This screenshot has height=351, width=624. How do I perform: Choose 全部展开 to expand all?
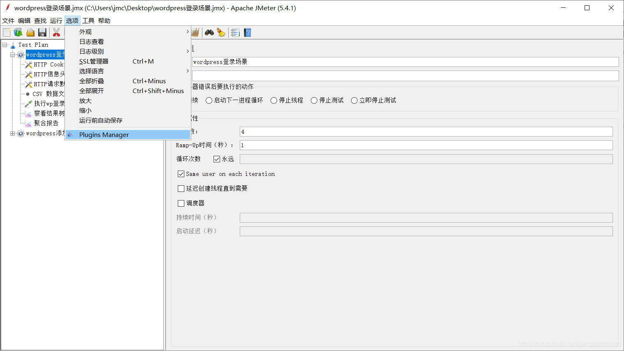click(x=128, y=91)
